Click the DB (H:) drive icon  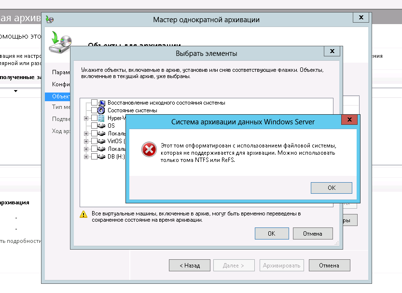click(101, 157)
